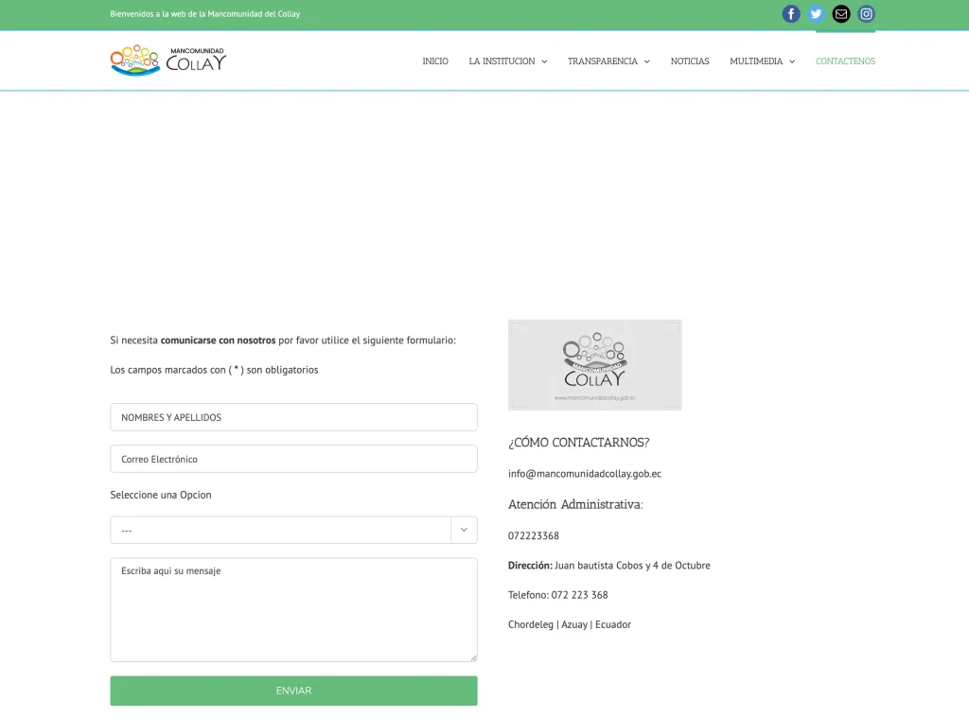Open the Facebook page icon
The image size is (969, 718).
pos(791,14)
